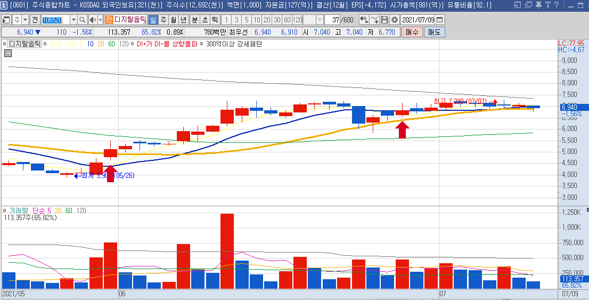589x300 pixels.
Task: Click the '?' help icon in title bar
Action: pos(557,5)
